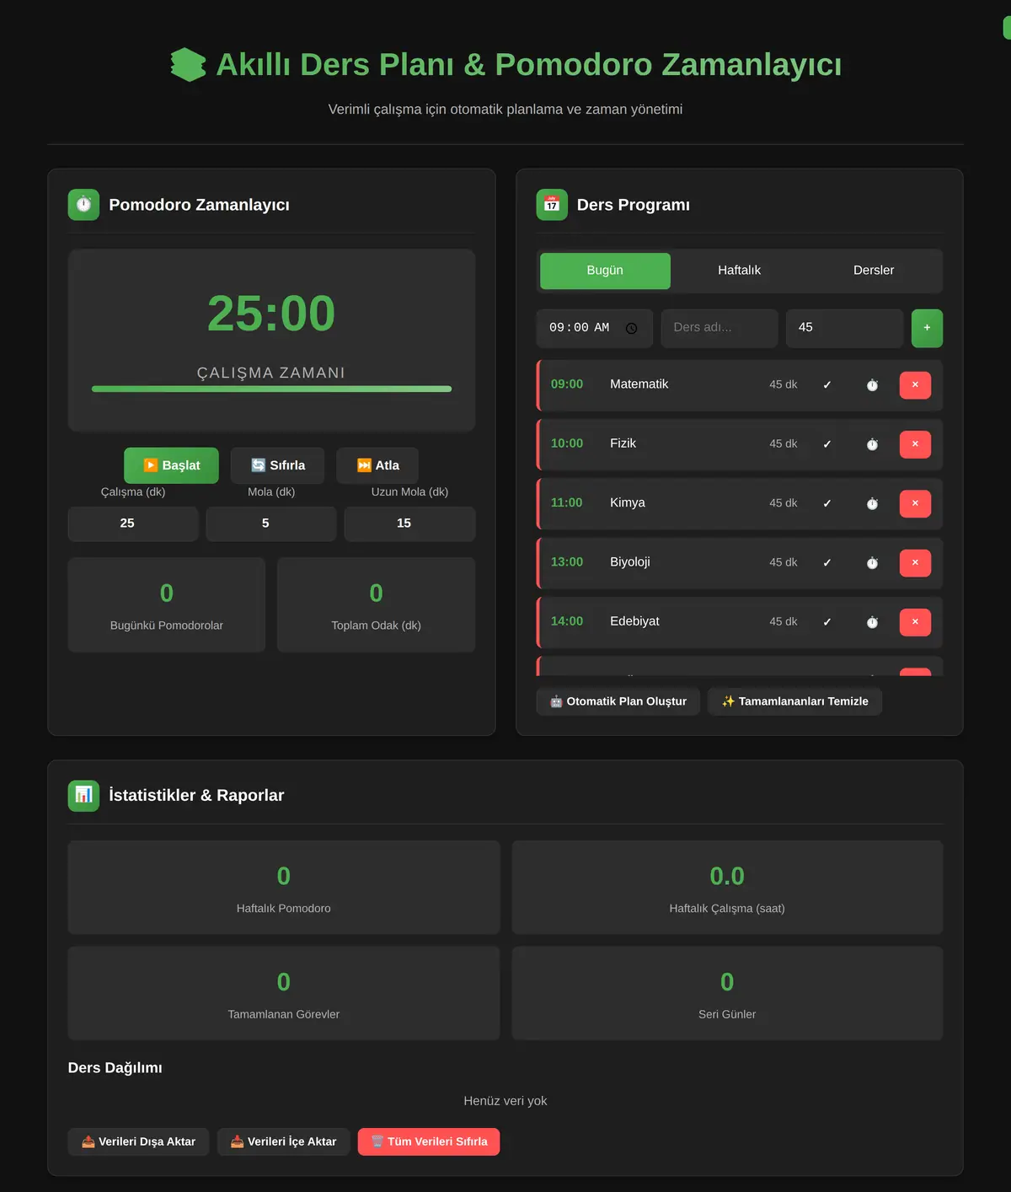Viewport: 1011px width, 1192px height.
Task: Click the Edebiyat lesson name
Action: coord(634,621)
